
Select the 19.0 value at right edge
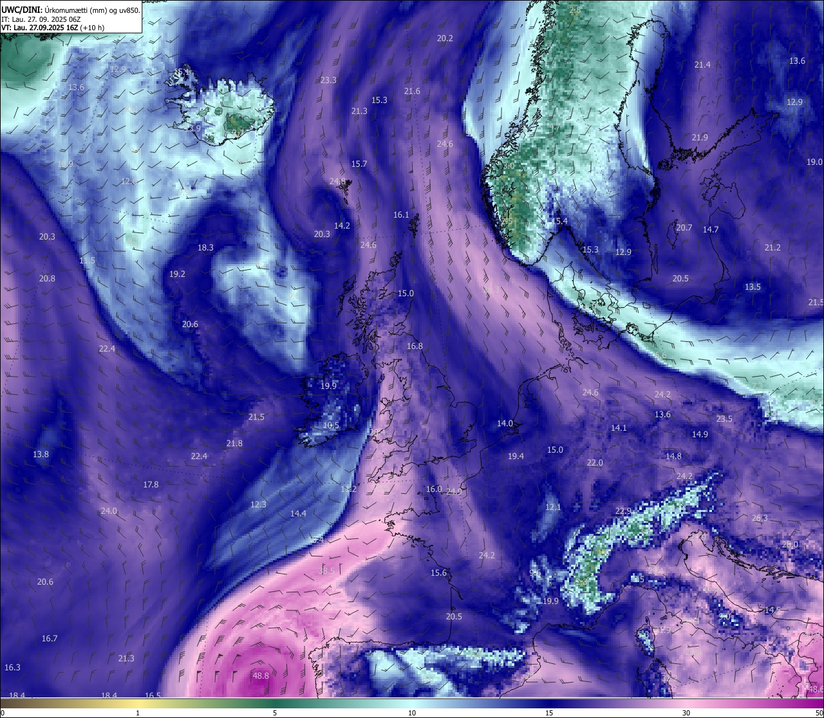pos(814,162)
